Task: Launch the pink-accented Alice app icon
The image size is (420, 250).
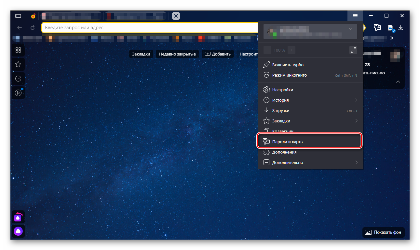Action: (x=18, y=217)
